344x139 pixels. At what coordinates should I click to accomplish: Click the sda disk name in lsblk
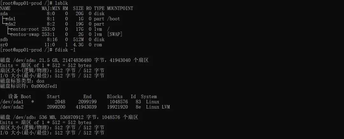coord(4,14)
